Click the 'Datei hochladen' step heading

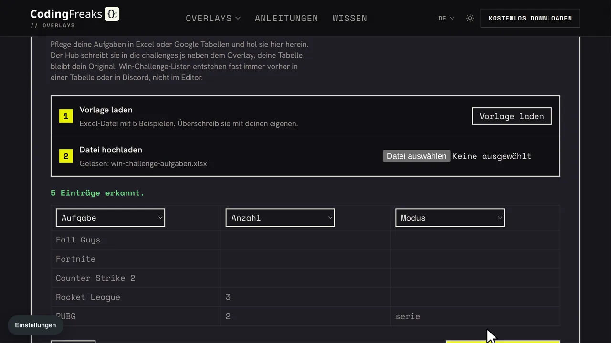click(x=111, y=150)
